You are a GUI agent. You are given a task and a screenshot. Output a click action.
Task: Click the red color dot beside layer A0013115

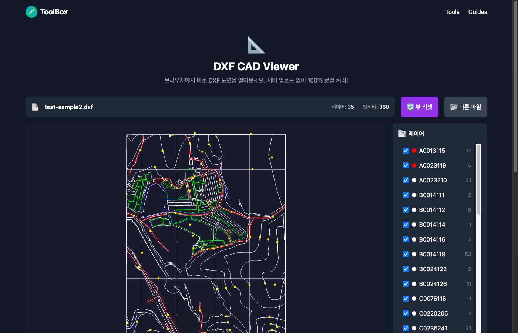coord(414,151)
